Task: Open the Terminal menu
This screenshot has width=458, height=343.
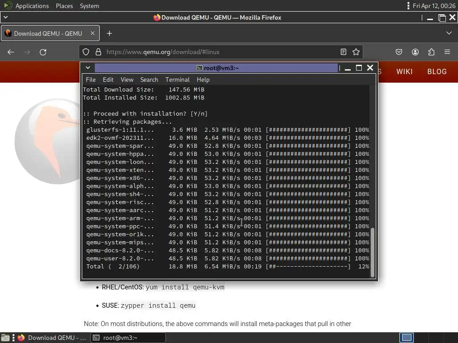Action: [177, 79]
